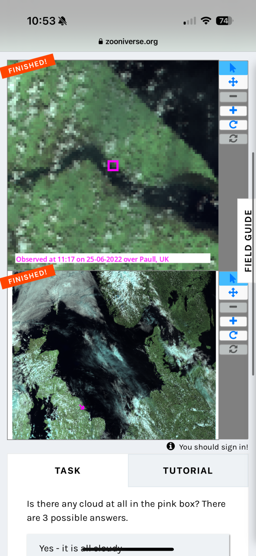This screenshot has width=256, height=556.
Task: Activate the pan tool on lower image
Action: (x=233, y=292)
